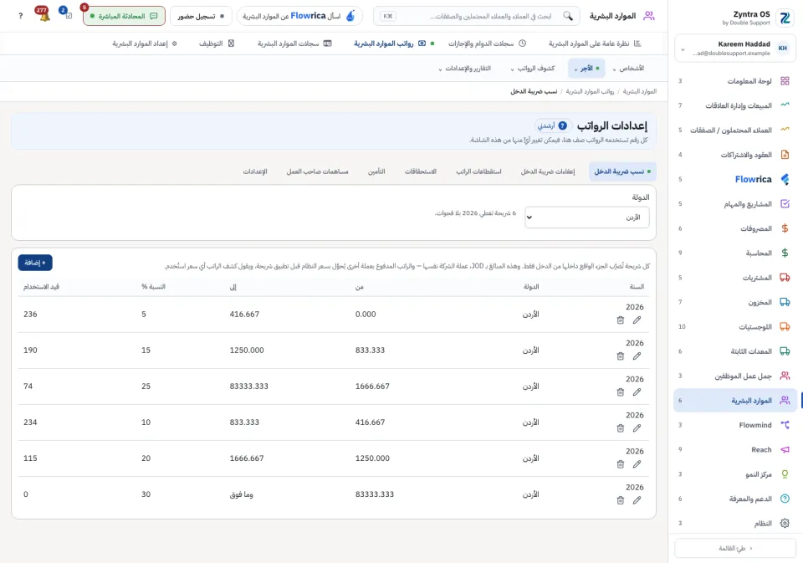Open Flowmind in the sidebar

click(x=735, y=425)
